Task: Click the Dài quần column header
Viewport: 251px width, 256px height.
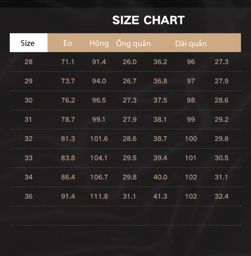Action: point(191,43)
